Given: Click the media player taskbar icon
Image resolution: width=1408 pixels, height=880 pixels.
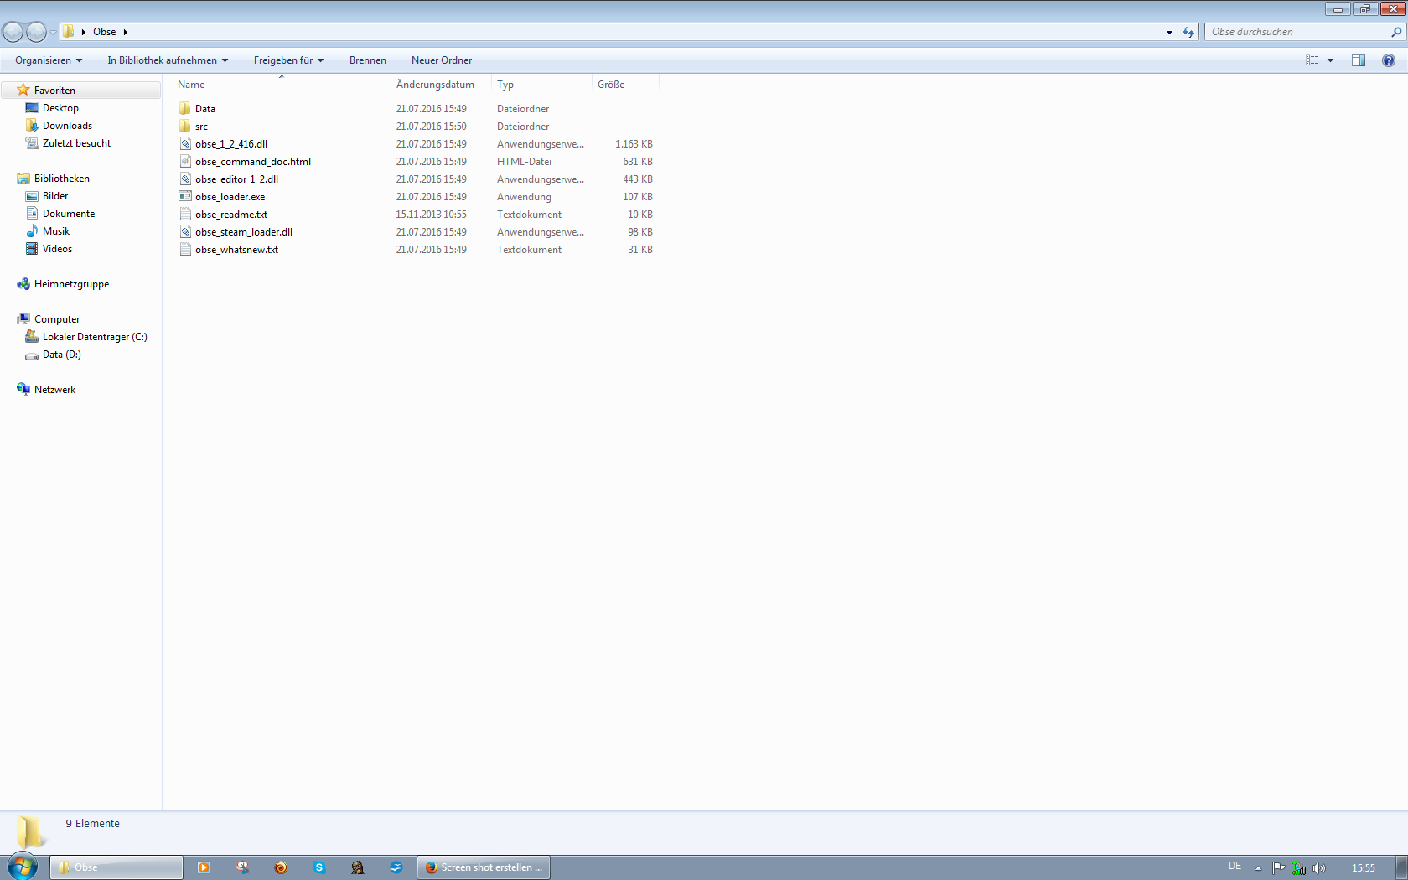Looking at the screenshot, I should pos(204,867).
